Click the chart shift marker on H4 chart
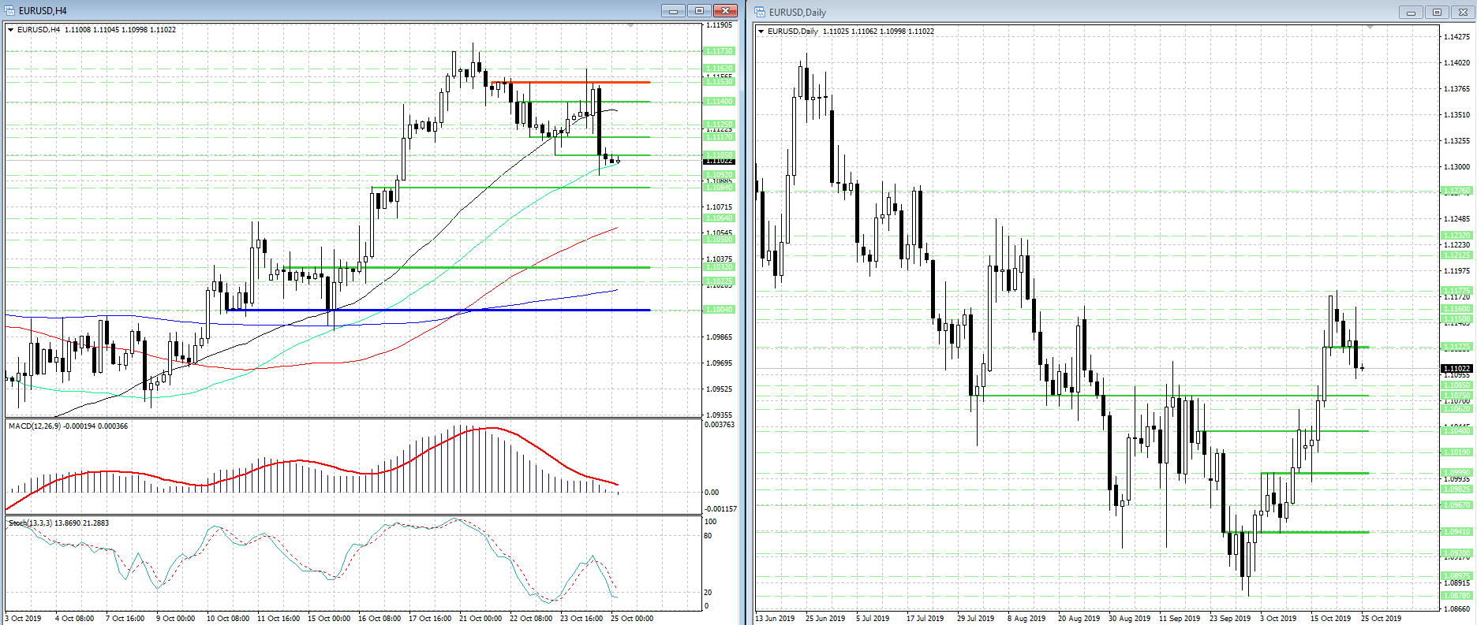The image size is (1477, 625). (x=630, y=26)
